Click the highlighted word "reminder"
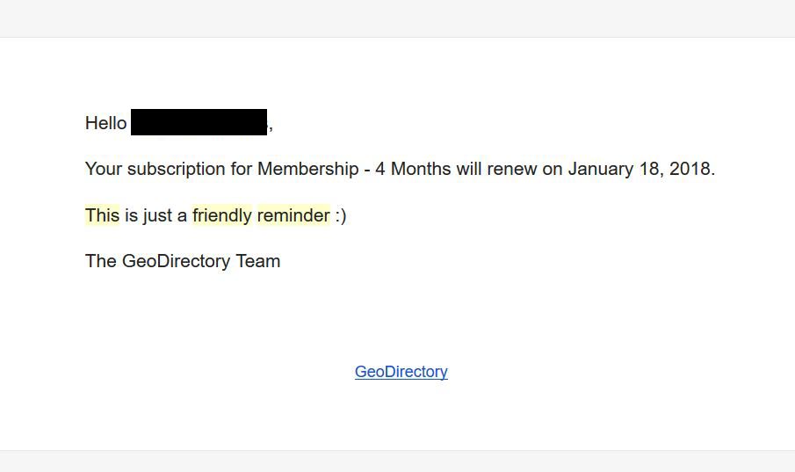The width and height of the screenshot is (795, 472). (x=293, y=215)
